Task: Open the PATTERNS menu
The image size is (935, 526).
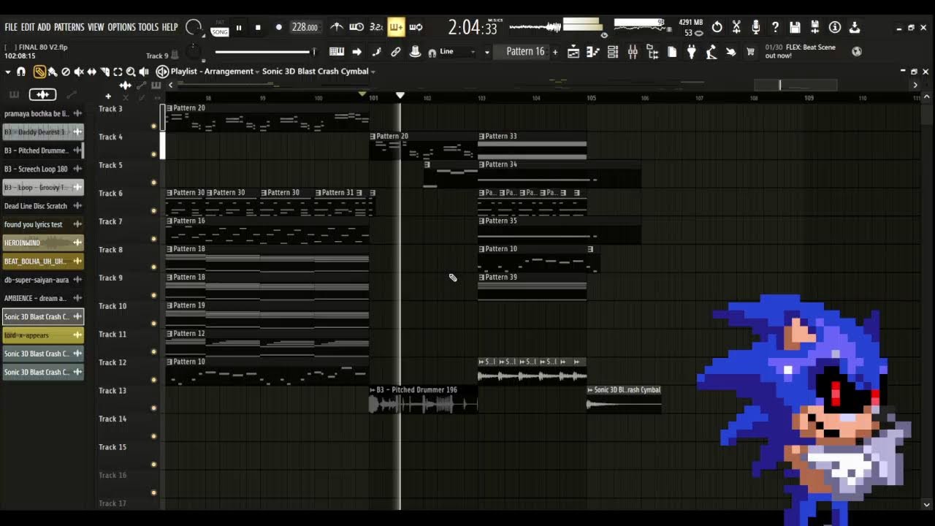Action: coord(69,27)
